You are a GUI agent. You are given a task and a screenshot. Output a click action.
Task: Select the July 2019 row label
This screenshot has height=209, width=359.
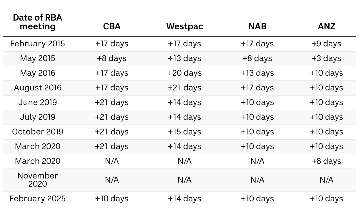(38, 117)
